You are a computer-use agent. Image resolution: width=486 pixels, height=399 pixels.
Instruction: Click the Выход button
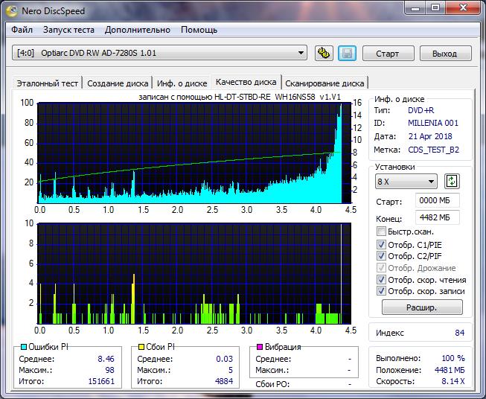point(444,54)
